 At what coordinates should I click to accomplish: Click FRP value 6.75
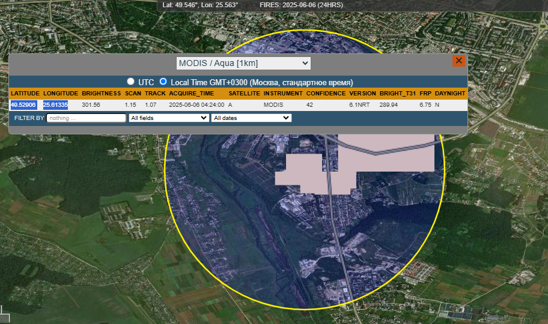(425, 105)
